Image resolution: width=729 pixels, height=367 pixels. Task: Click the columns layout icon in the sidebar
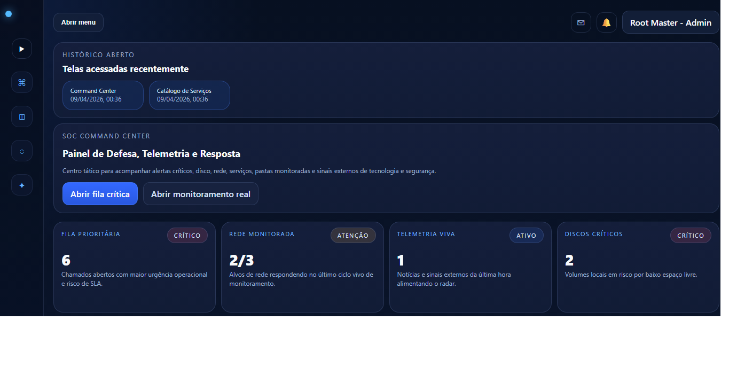(21, 116)
